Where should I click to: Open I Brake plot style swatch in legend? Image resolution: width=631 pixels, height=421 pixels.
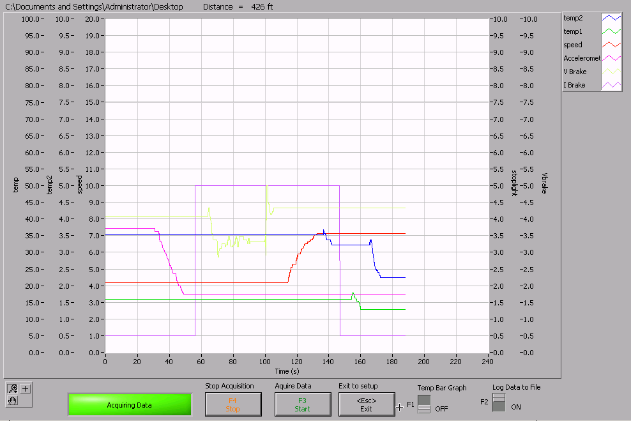click(611, 85)
